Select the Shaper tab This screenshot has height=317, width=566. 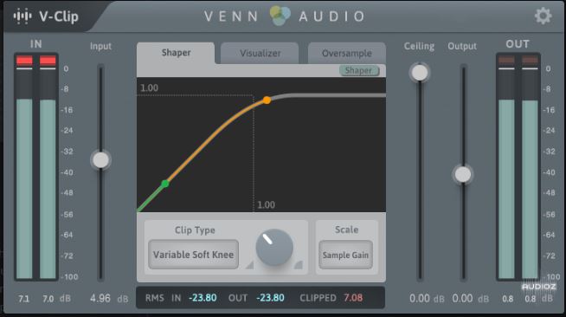(177, 53)
